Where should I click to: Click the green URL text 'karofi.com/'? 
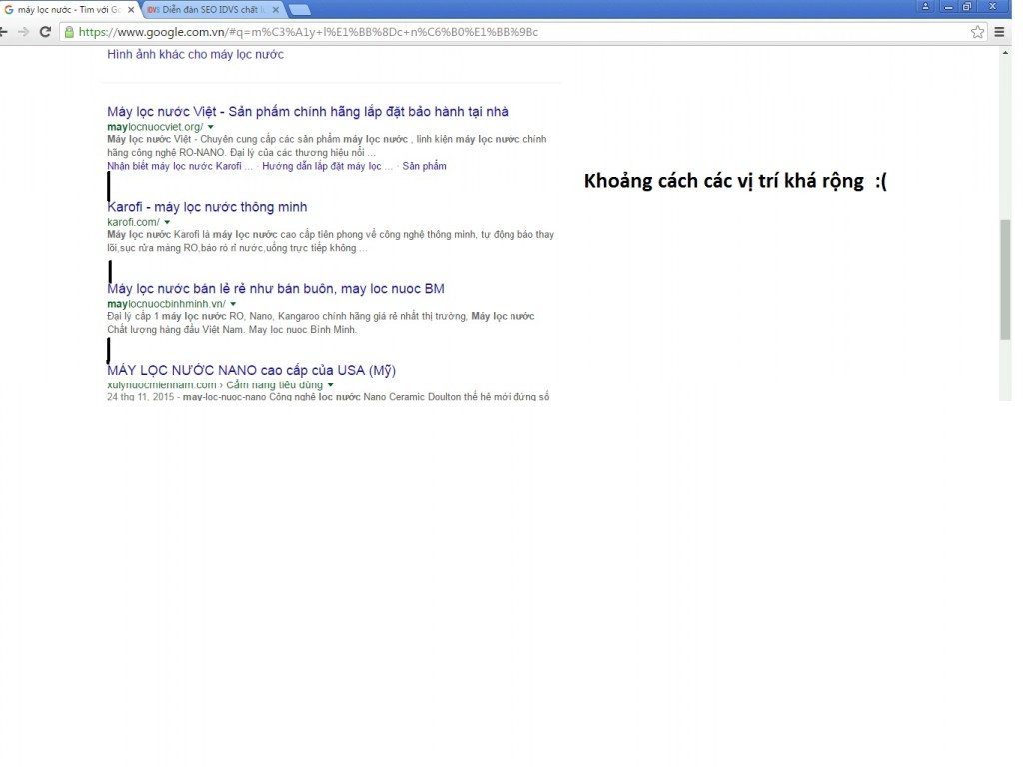coord(133,222)
